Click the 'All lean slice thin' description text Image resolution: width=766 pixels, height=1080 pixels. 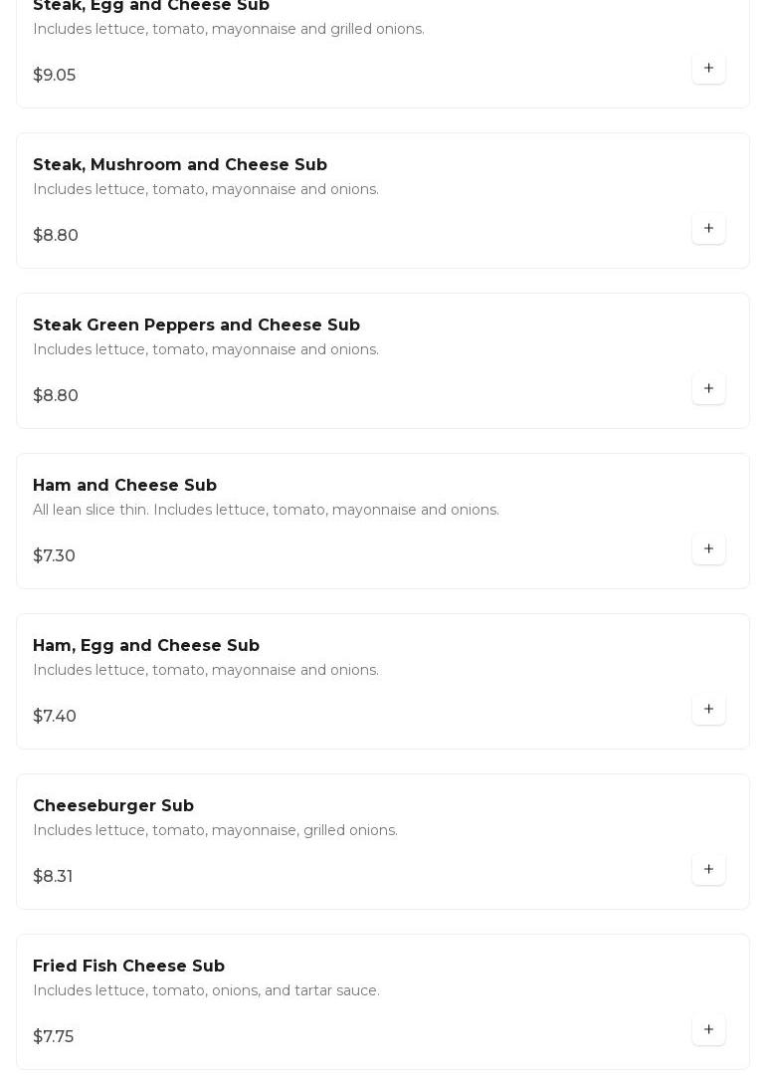266,510
